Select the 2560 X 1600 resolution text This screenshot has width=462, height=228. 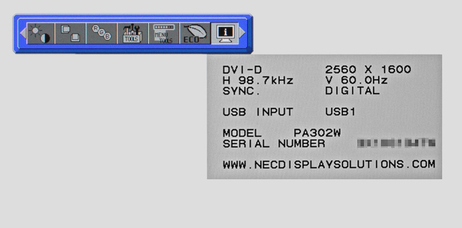pyautogui.click(x=368, y=70)
